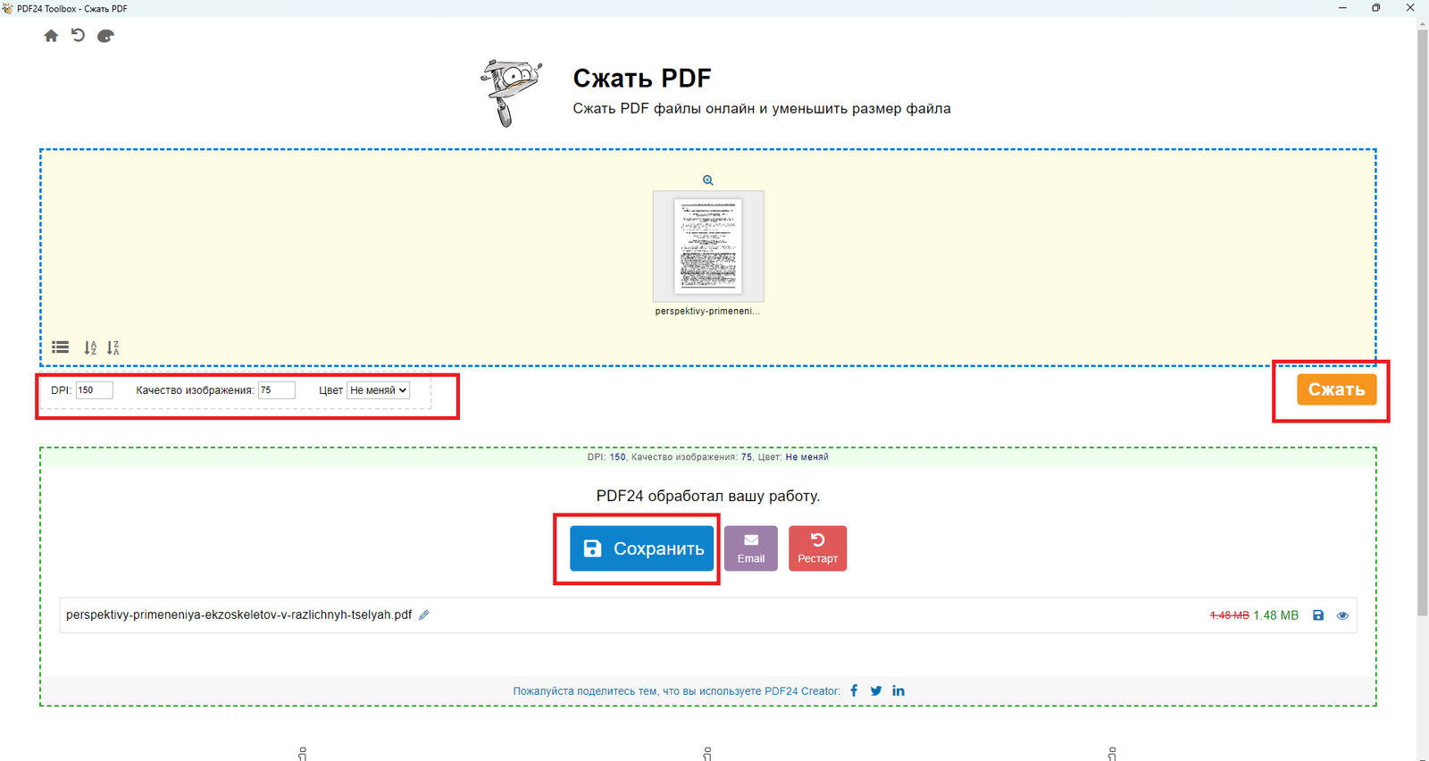Minimize the PDF24 Toolbox window
Viewport: 1429px width, 761px height.
[x=1342, y=8]
